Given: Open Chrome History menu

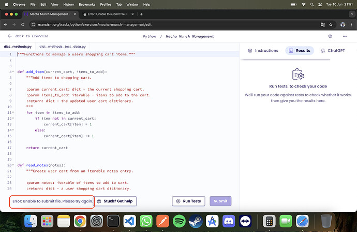Looking at the screenshot, I should tap(68, 4).
